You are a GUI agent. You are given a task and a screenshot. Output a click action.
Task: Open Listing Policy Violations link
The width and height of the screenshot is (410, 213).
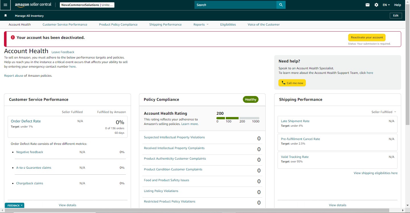coord(161,191)
